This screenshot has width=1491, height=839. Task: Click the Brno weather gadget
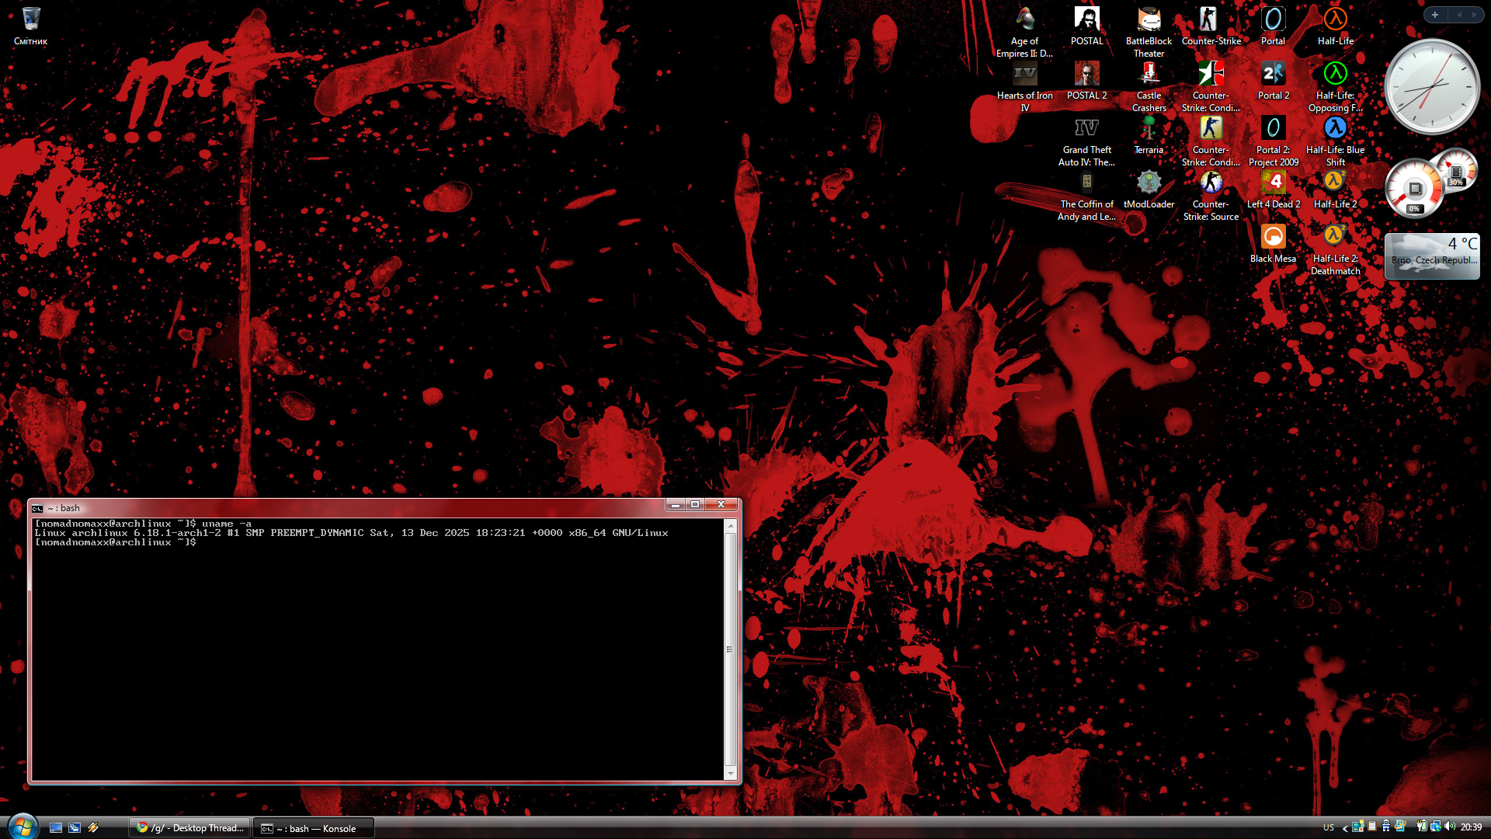[x=1432, y=256]
